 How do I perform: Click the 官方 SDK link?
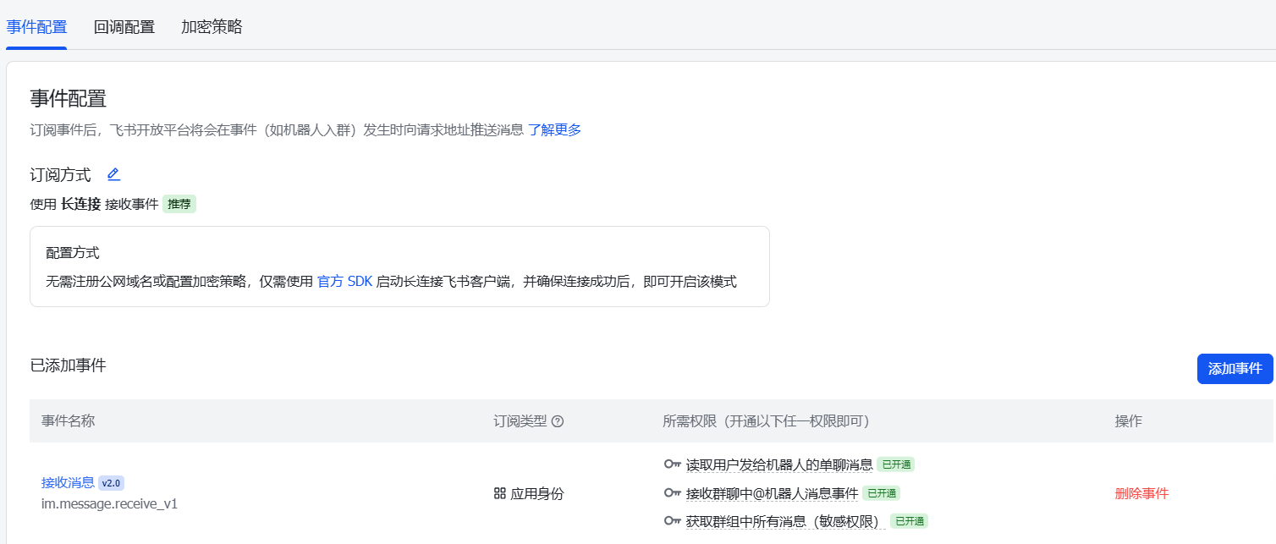point(344,282)
